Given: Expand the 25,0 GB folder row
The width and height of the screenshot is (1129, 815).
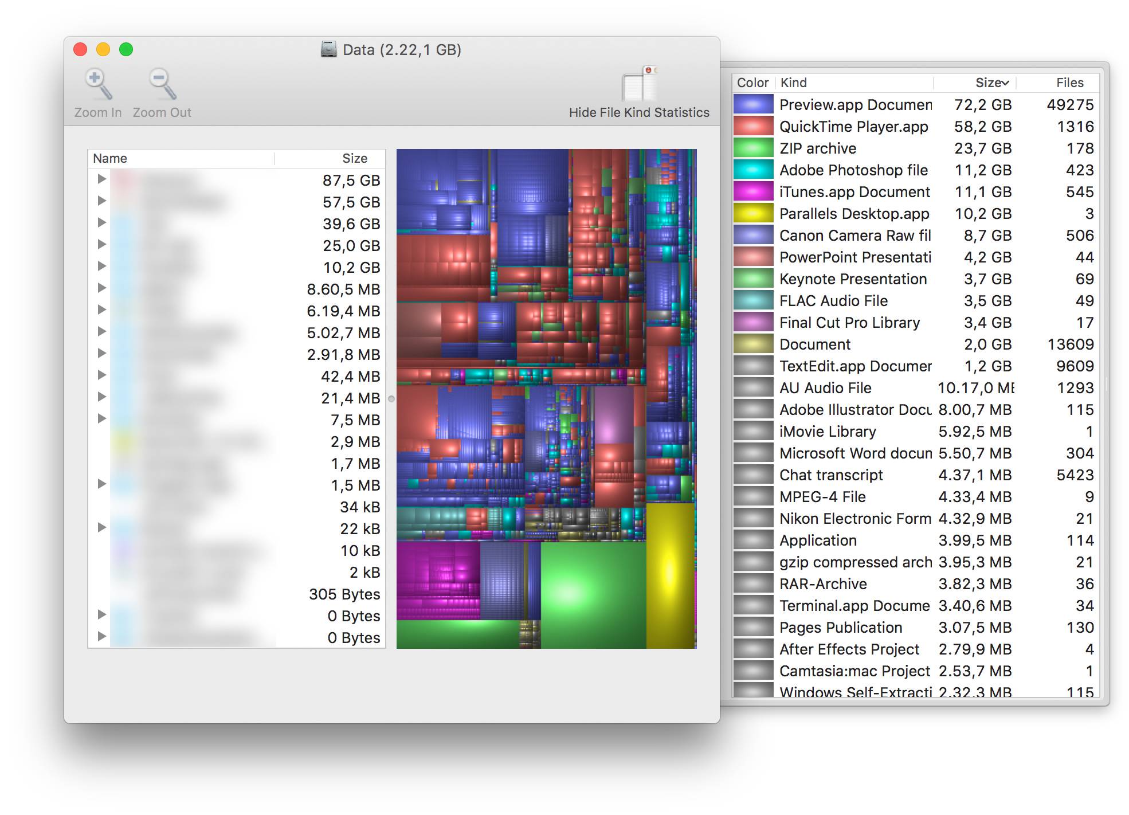Looking at the screenshot, I should (x=102, y=244).
